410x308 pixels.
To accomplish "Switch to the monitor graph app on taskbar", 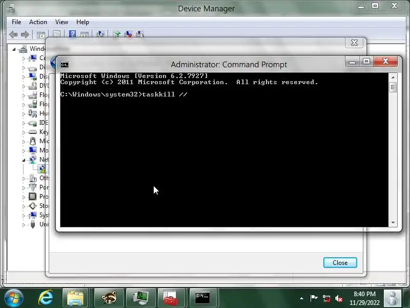I will pos(141,298).
